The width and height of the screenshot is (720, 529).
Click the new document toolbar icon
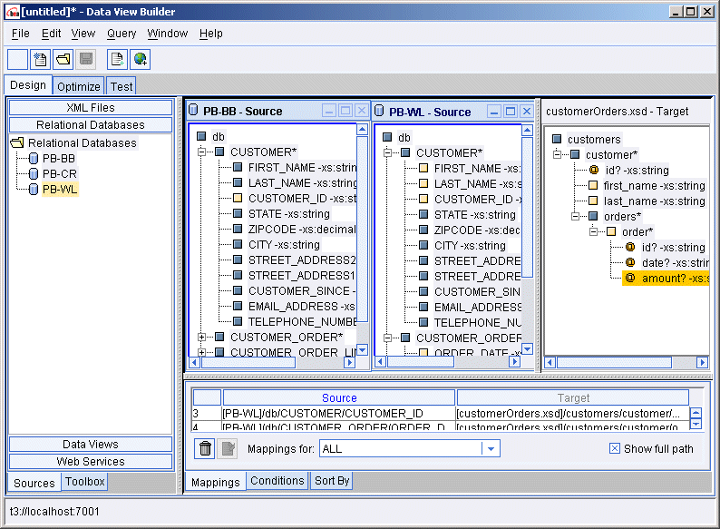click(x=40, y=60)
